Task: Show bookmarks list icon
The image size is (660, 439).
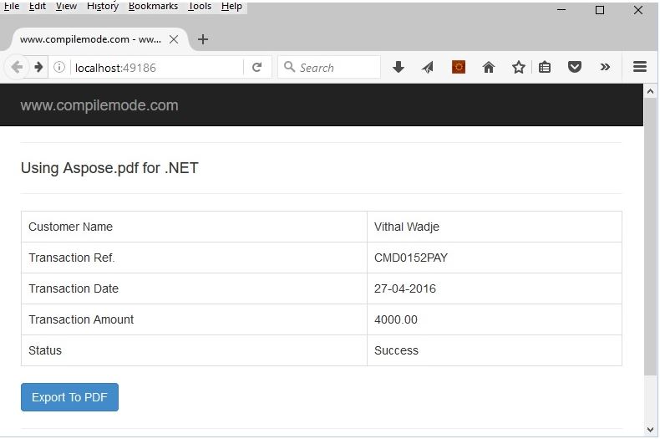Action: [x=545, y=67]
